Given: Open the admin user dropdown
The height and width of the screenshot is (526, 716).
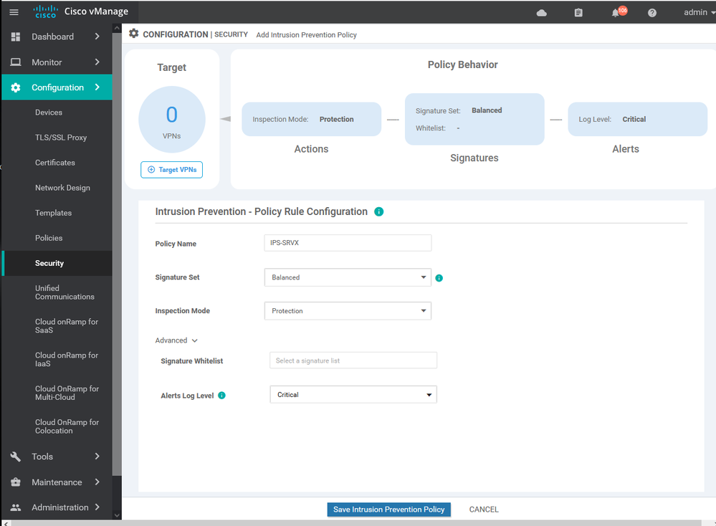Looking at the screenshot, I should click(x=699, y=13).
